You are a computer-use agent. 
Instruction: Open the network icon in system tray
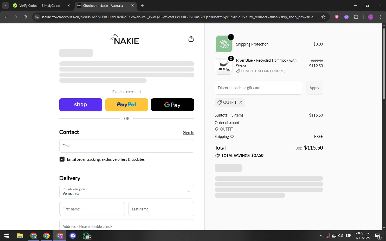(334, 236)
